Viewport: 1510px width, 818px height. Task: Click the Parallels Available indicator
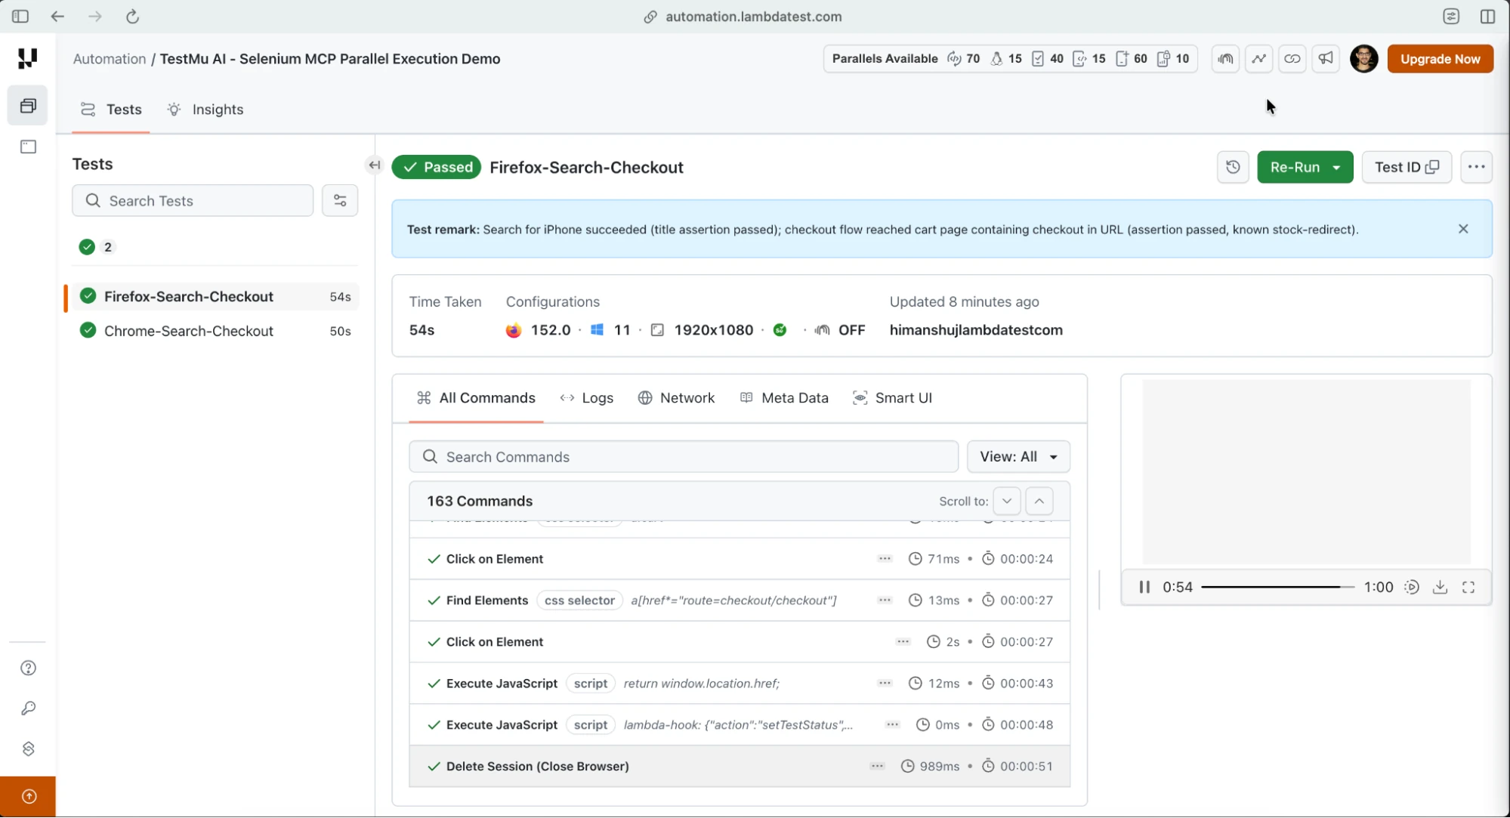(x=1010, y=59)
